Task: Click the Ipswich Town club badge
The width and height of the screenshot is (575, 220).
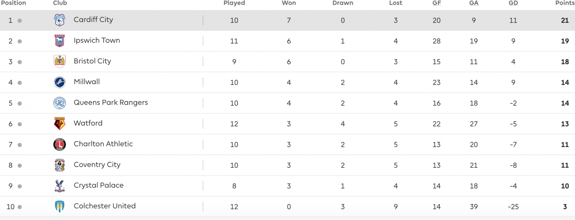Action: point(60,41)
